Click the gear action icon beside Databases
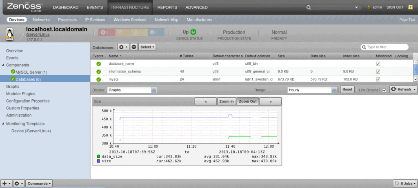Screen dimensions: 418x188 coord(123,47)
